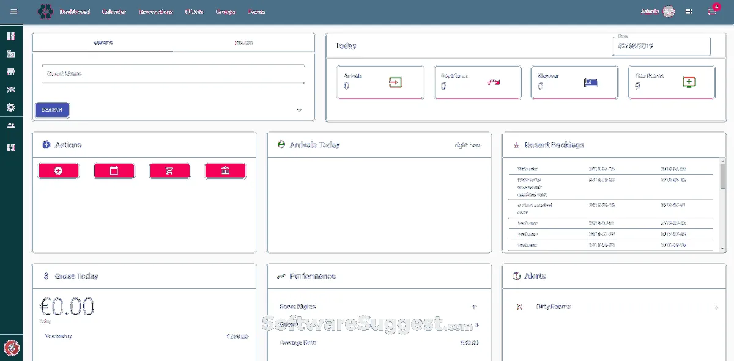Click the flower-shaped app logo
This screenshot has width=734, height=361.
coord(46,12)
